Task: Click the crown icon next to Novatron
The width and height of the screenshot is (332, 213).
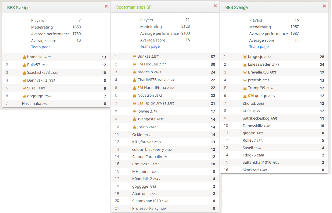Action: coord(134,95)
